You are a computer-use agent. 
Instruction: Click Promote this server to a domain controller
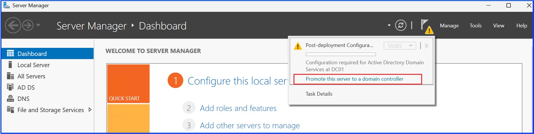tap(354, 79)
